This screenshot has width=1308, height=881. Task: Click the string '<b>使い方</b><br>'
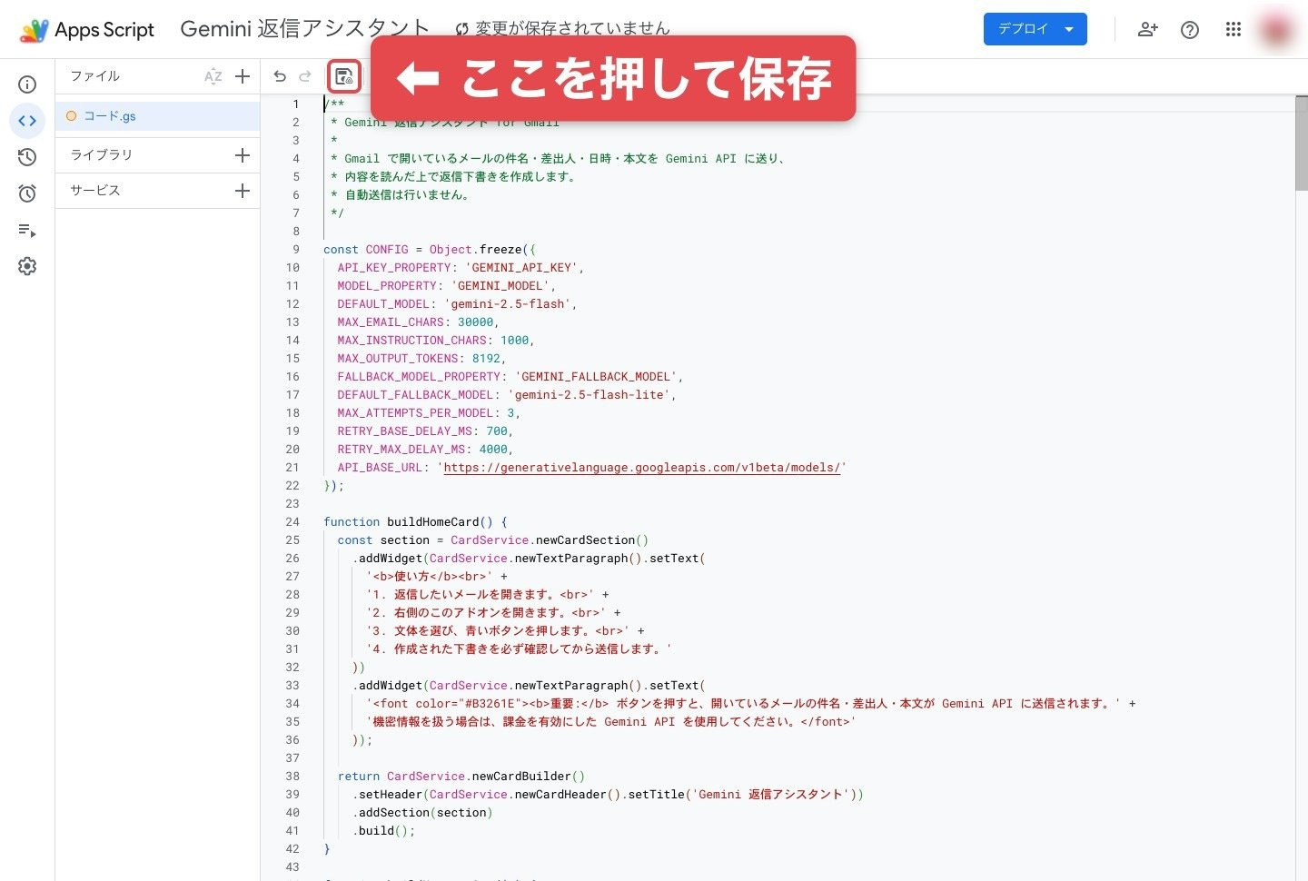coord(430,577)
